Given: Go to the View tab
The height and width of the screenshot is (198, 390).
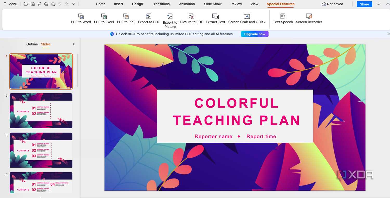Looking at the screenshot, I should pyautogui.click(x=254, y=4).
